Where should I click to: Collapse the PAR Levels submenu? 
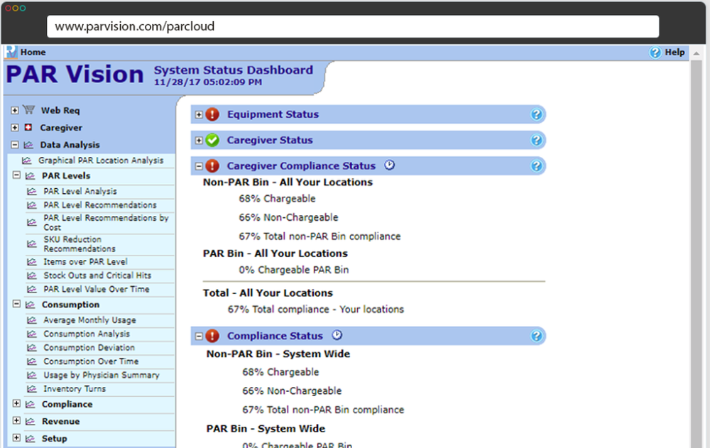17,175
